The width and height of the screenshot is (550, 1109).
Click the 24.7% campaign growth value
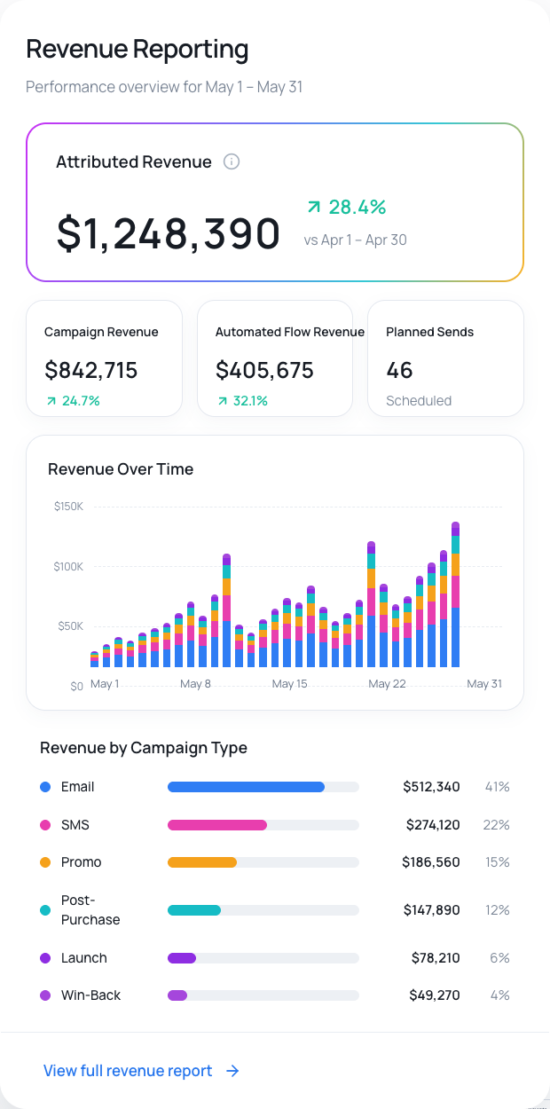[80, 401]
